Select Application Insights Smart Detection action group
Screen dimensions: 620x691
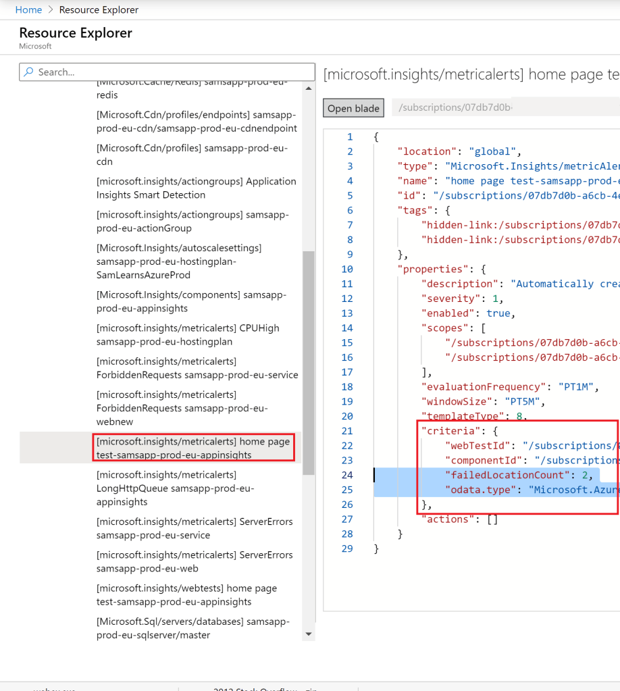click(x=196, y=188)
